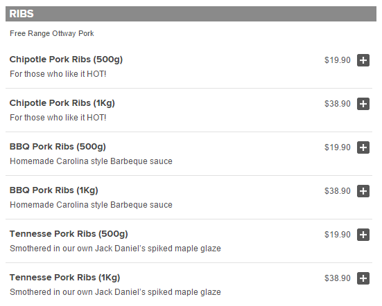Click the $19.90 price for Tennesse 500g ribs
This screenshot has height=306, width=382.
(x=338, y=235)
